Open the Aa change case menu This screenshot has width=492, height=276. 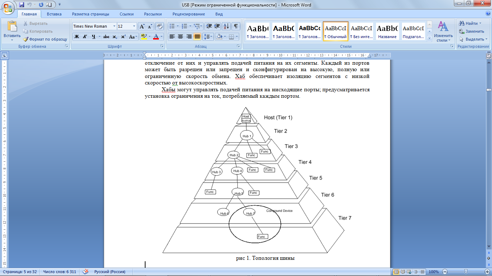[x=133, y=37]
